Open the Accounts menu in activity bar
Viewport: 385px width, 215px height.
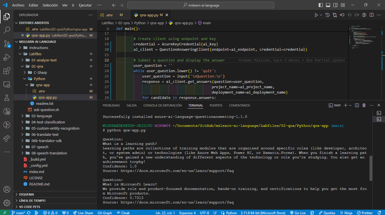pyautogui.click(x=7, y=189)
